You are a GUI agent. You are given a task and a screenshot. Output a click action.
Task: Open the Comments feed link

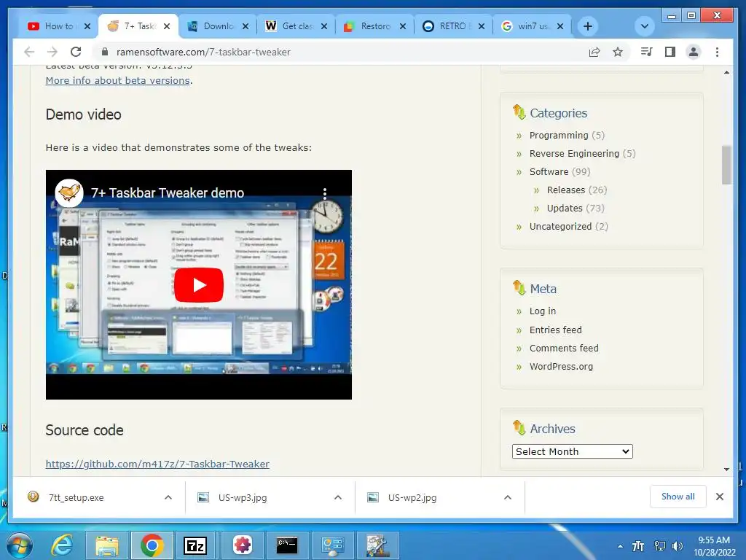(x=564, y=348)
